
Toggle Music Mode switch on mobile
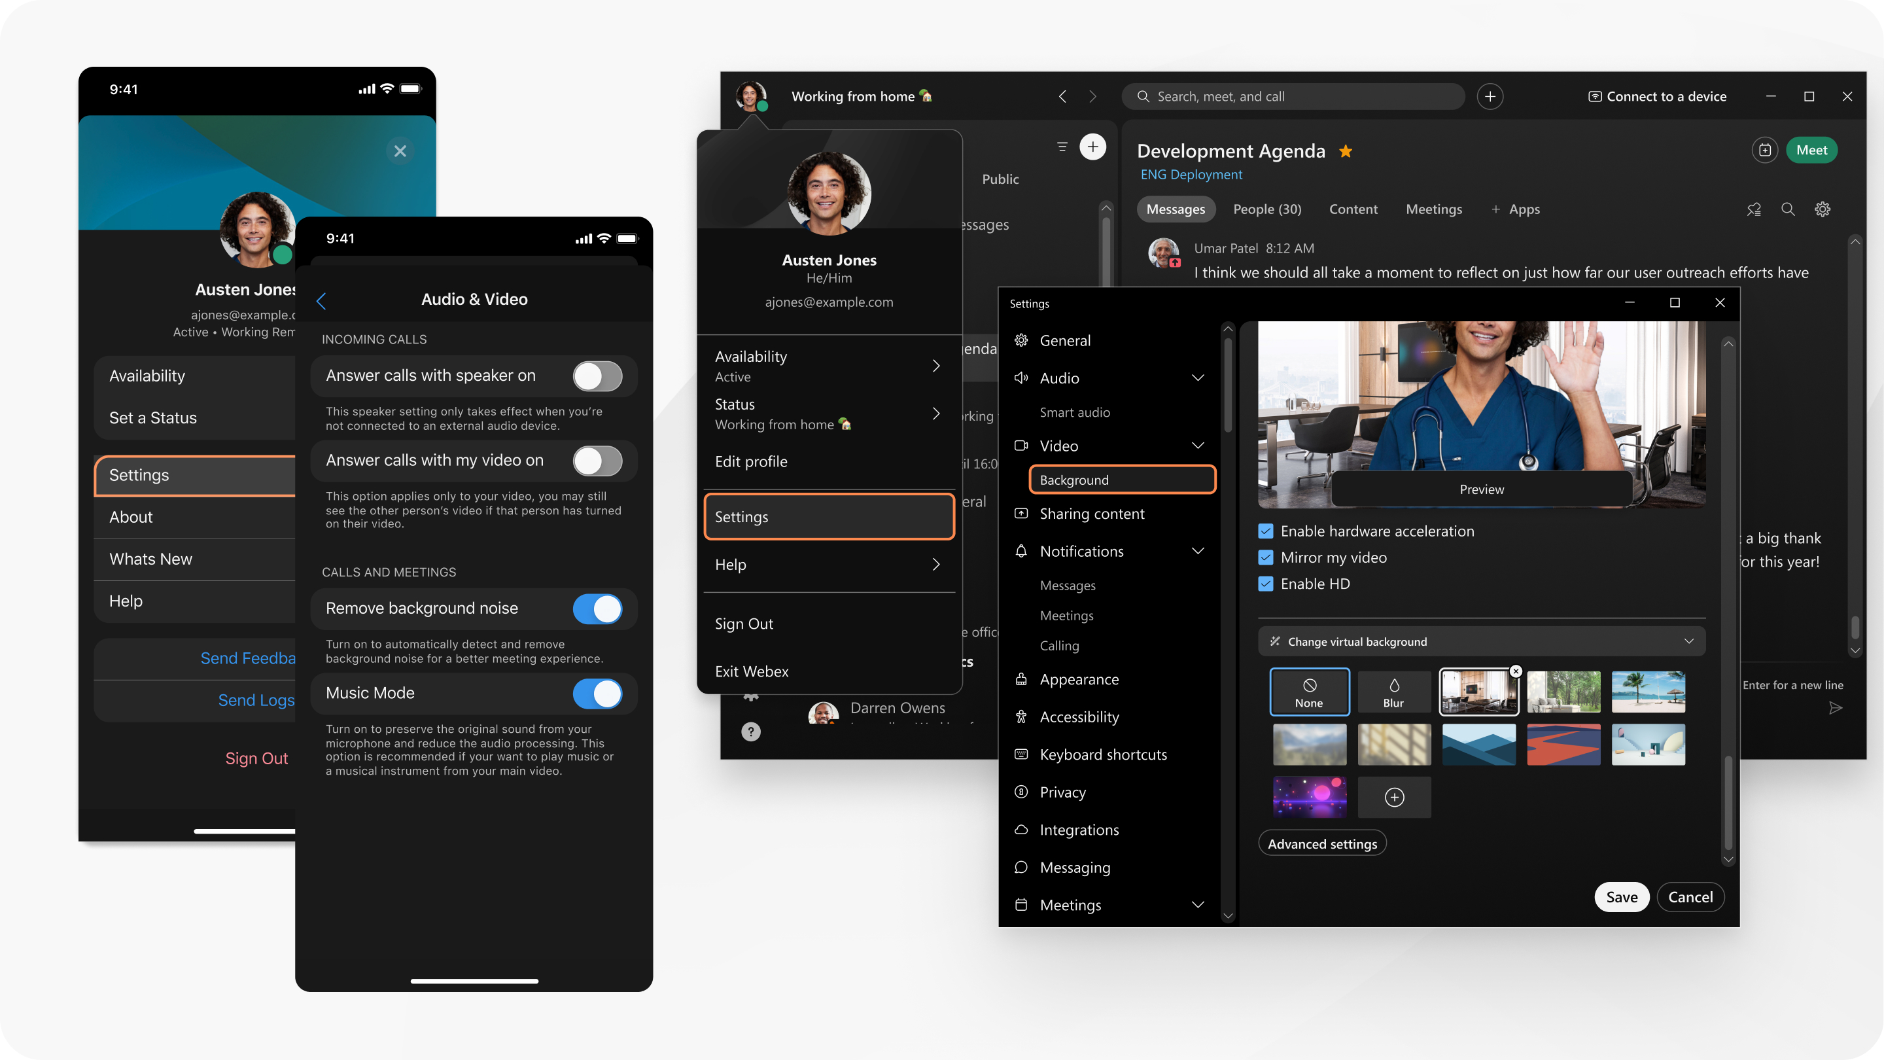click(x=597, y=692)
